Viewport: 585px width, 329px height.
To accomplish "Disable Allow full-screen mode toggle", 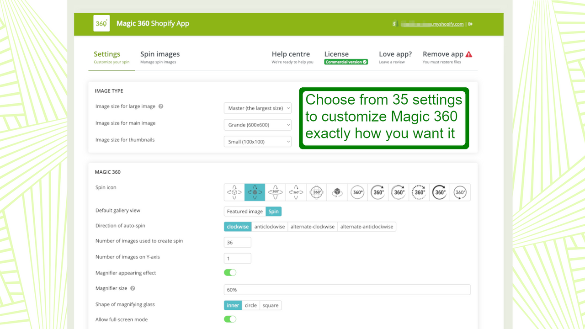I will coord(230,319).
